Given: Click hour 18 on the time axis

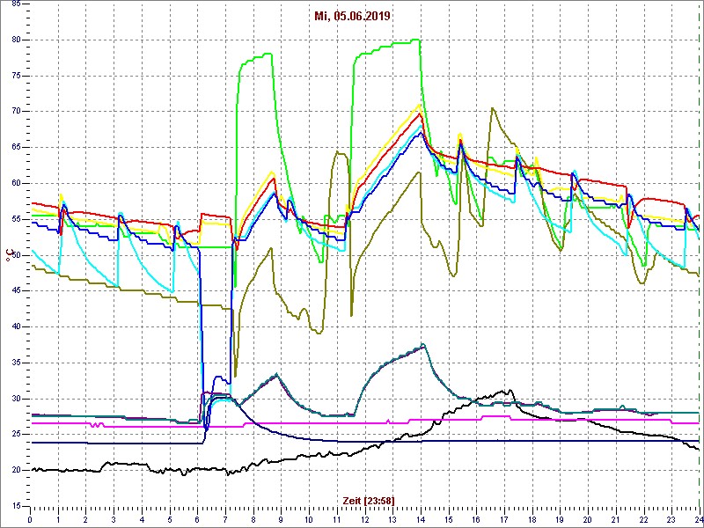Looking at the screenshot, I should click(532, 520).
